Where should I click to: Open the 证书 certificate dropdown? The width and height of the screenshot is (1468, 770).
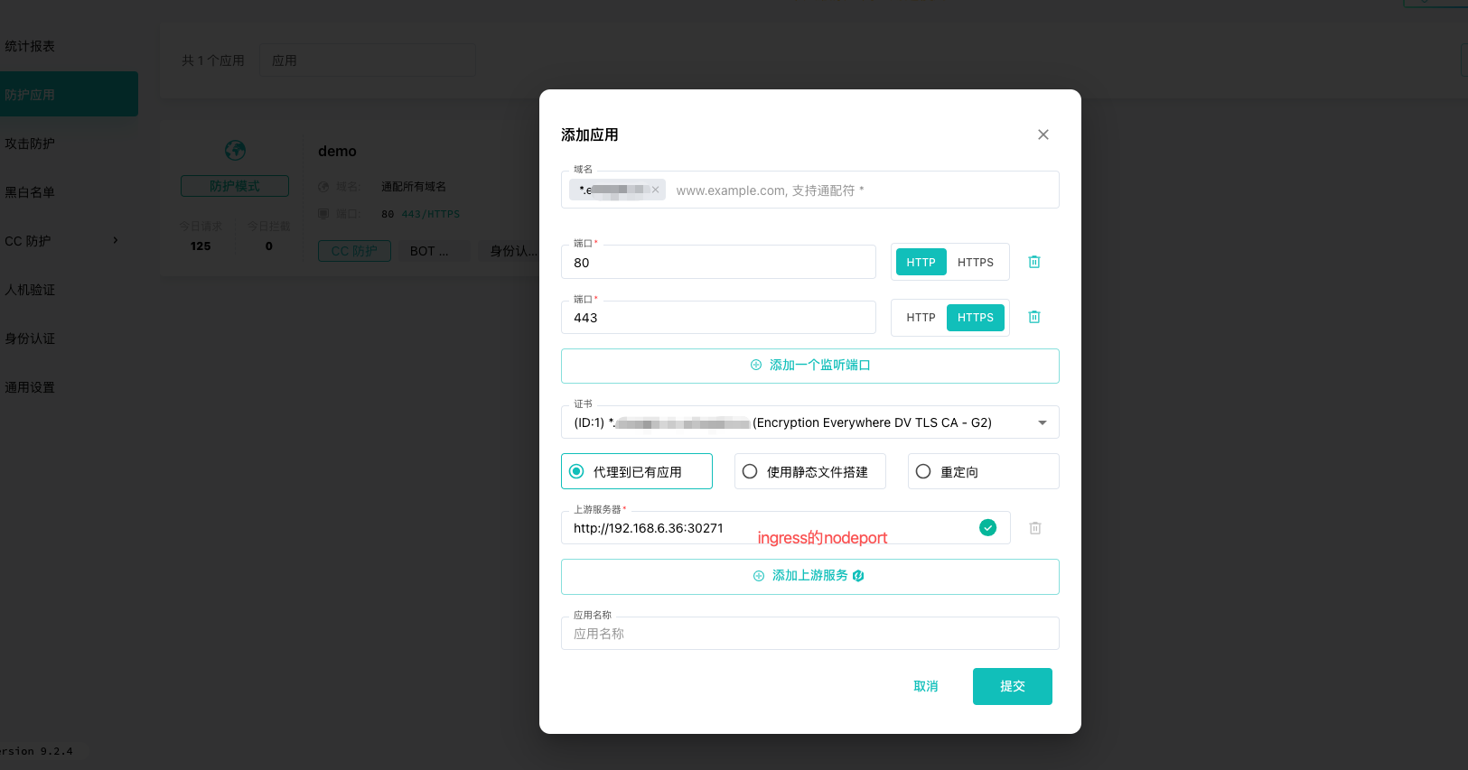point(810,422)
